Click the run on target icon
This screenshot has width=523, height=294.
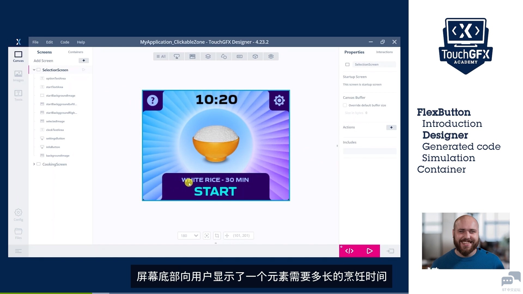pos(390,251)
